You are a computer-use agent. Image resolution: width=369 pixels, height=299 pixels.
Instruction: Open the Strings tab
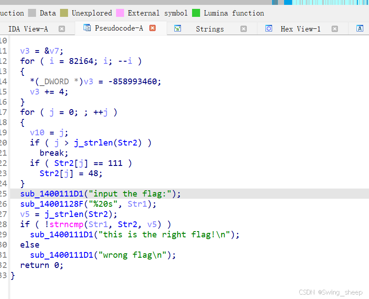click(210, 29)
